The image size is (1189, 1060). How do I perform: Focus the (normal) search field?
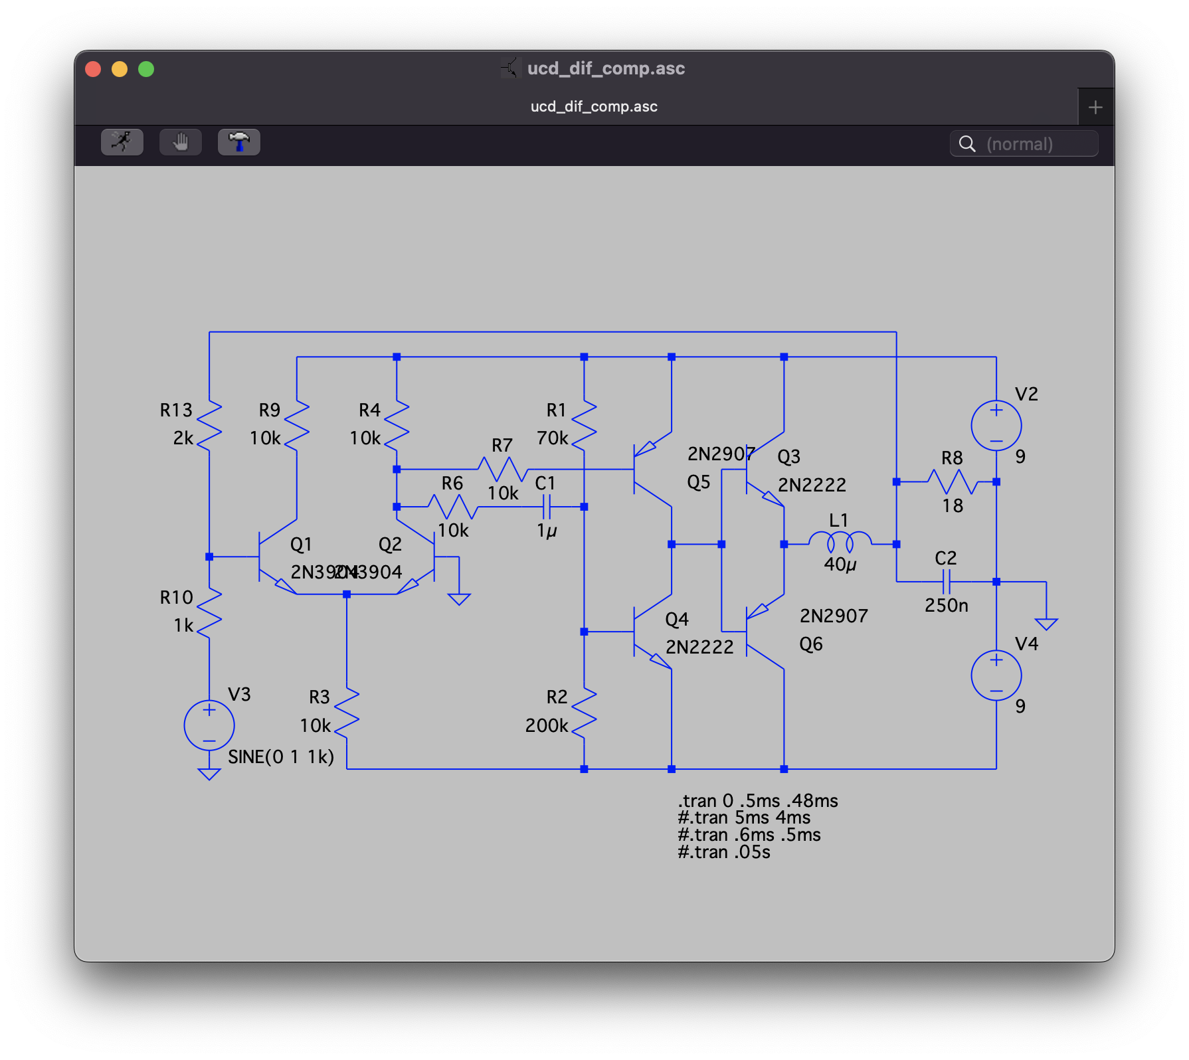pyautogui.click(x=1024, y=144)
